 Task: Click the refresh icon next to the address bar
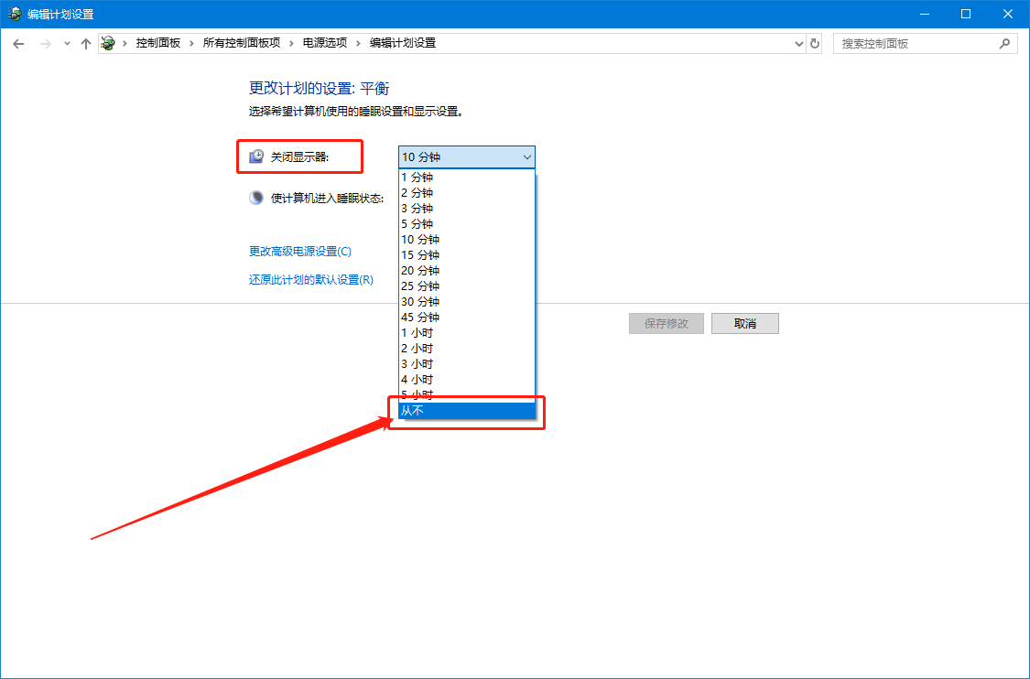pyautogui.click(x=814, y=42)
